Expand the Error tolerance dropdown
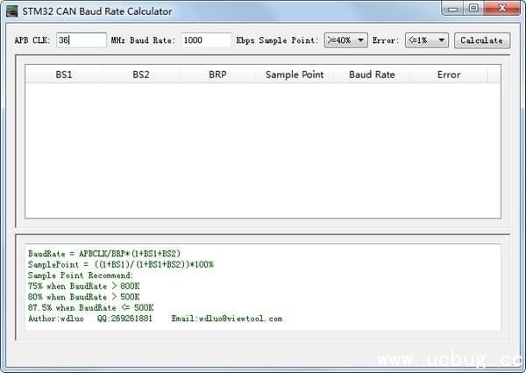Screen dimensions: 526x373 point(426,40)
